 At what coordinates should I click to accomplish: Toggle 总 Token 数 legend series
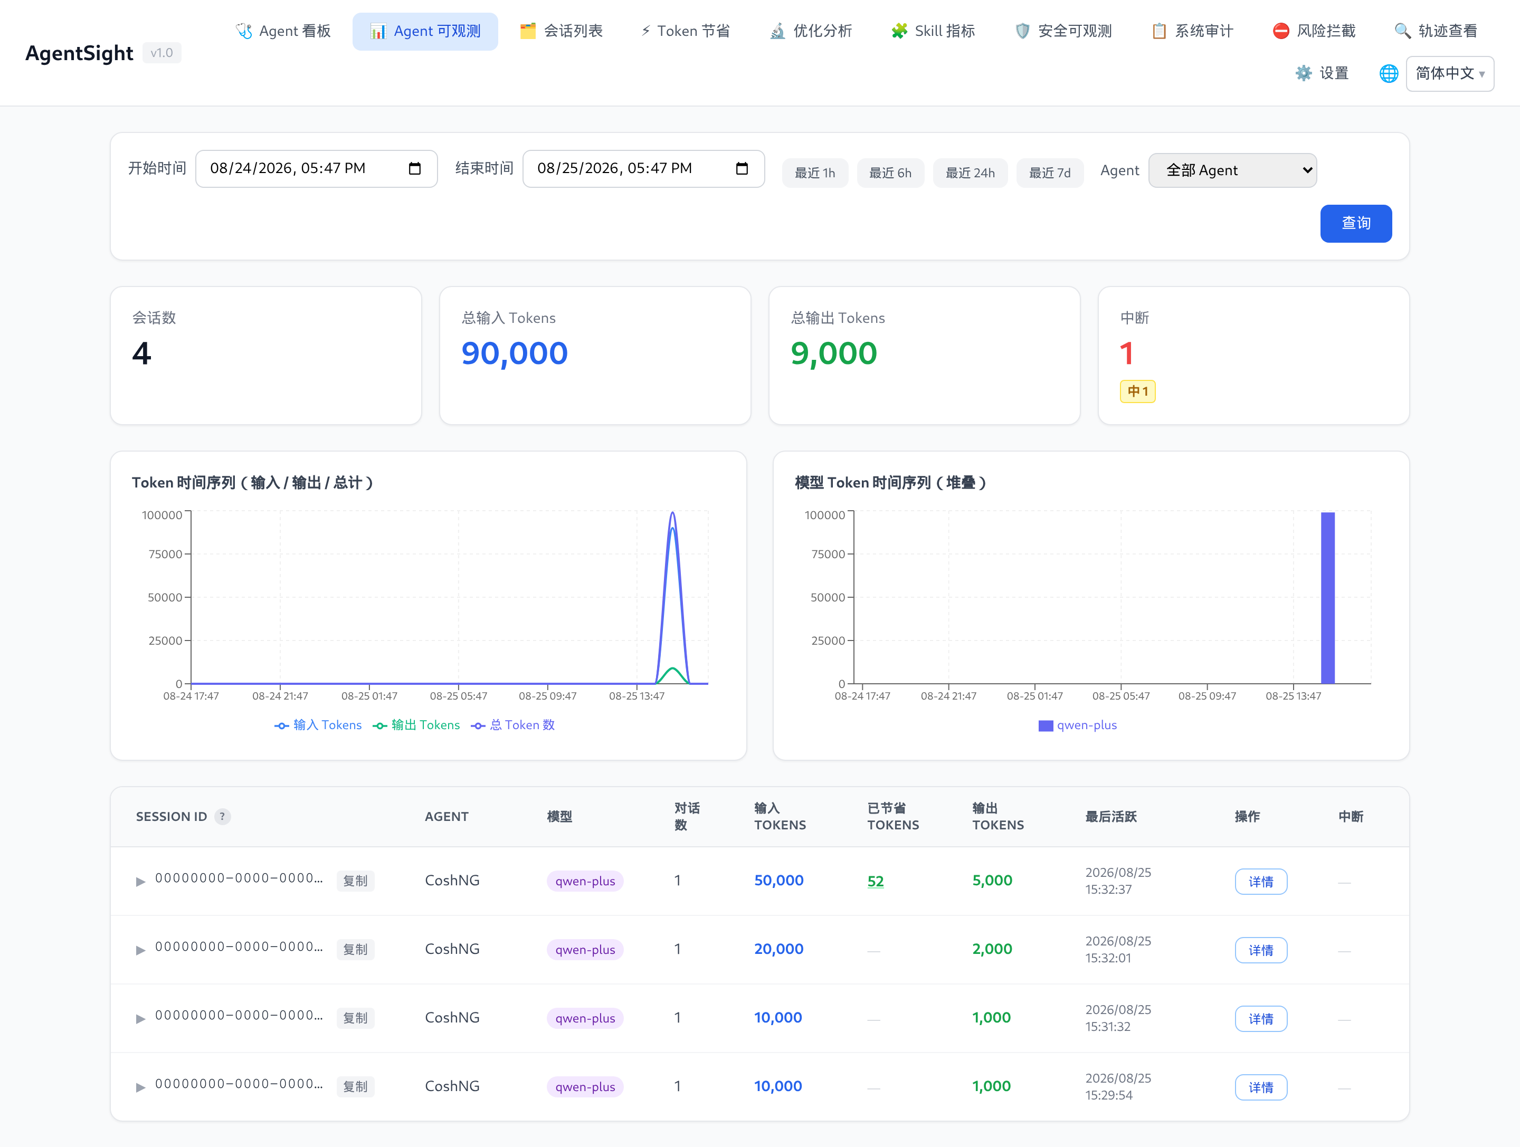click(x=512, y=725)
